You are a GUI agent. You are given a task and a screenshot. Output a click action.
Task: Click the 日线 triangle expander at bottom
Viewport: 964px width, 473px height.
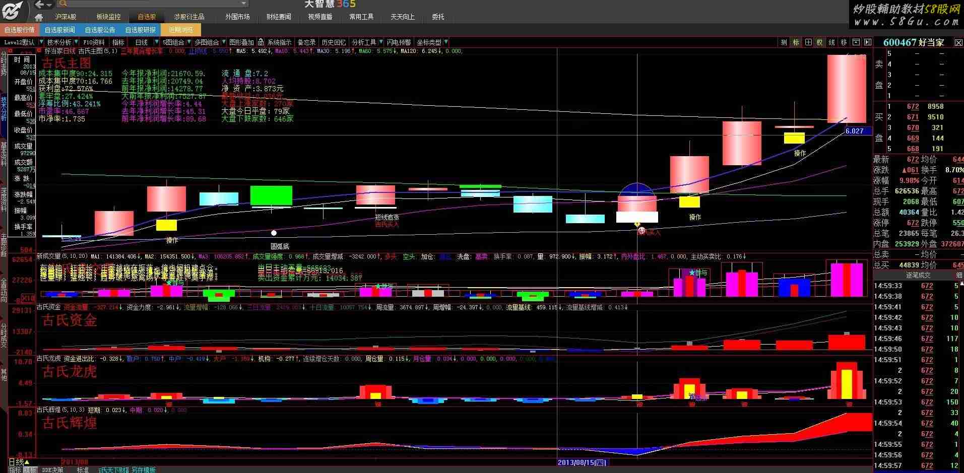click(x=27, y=462)
